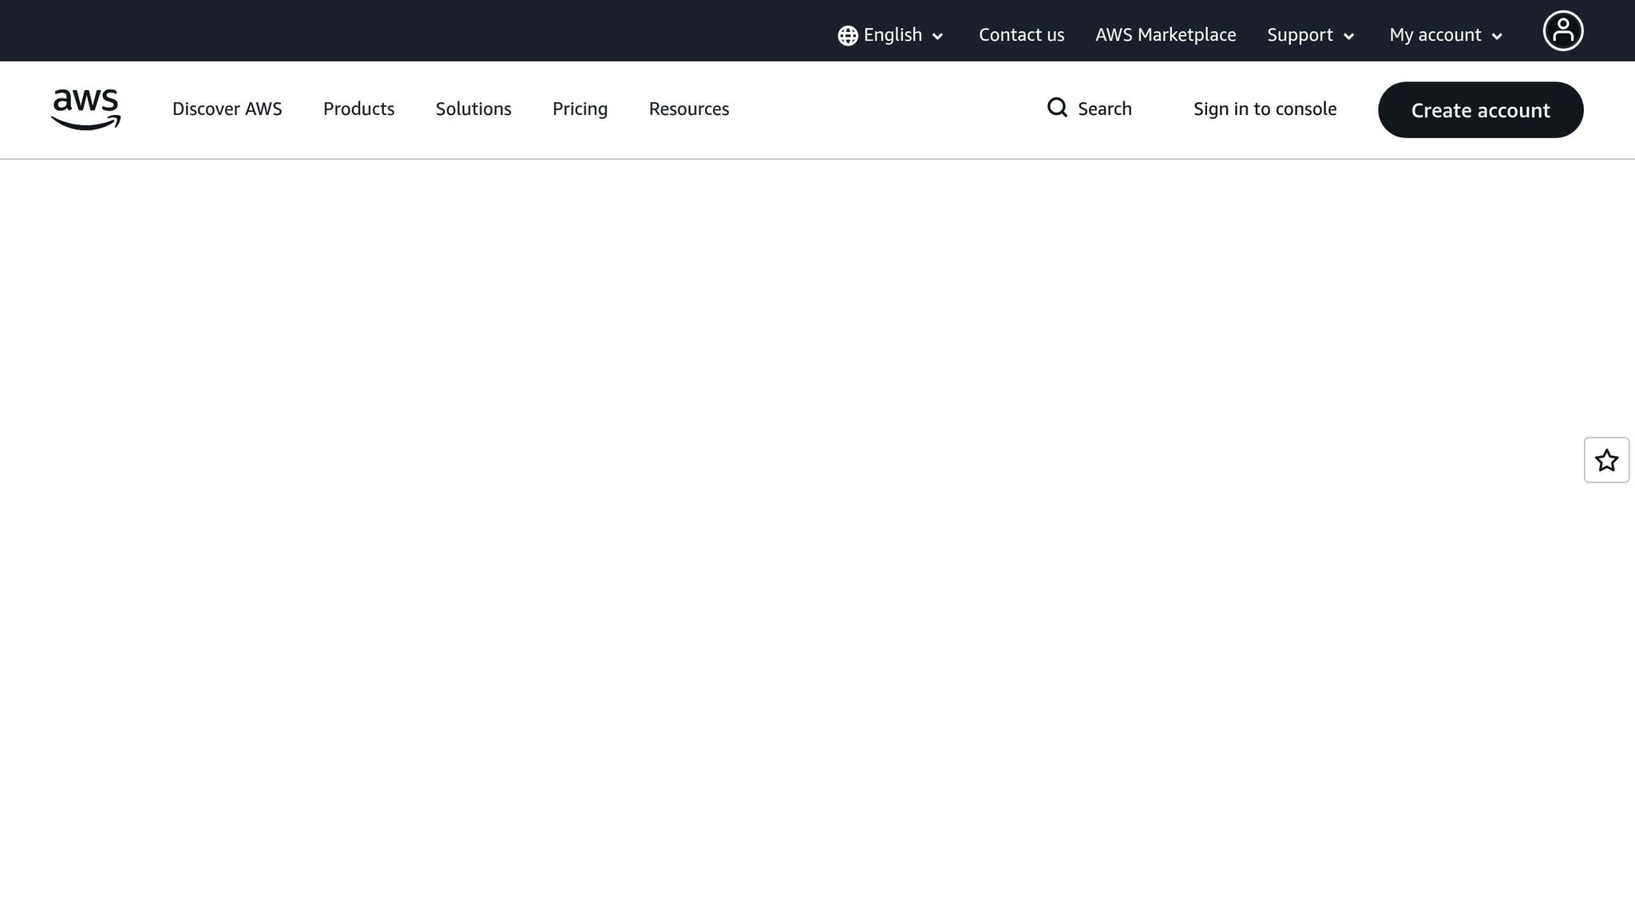Click the star feedback icon
Image resolution: width=1635 pixels, height=920 pixels.
[1606, 460]
